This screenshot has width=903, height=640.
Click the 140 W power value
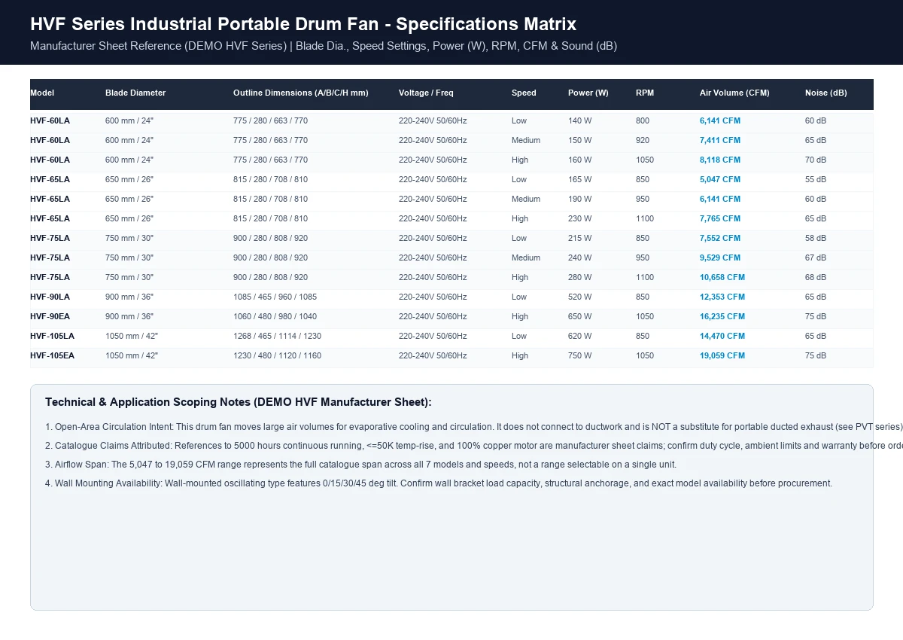coord(580,120)
